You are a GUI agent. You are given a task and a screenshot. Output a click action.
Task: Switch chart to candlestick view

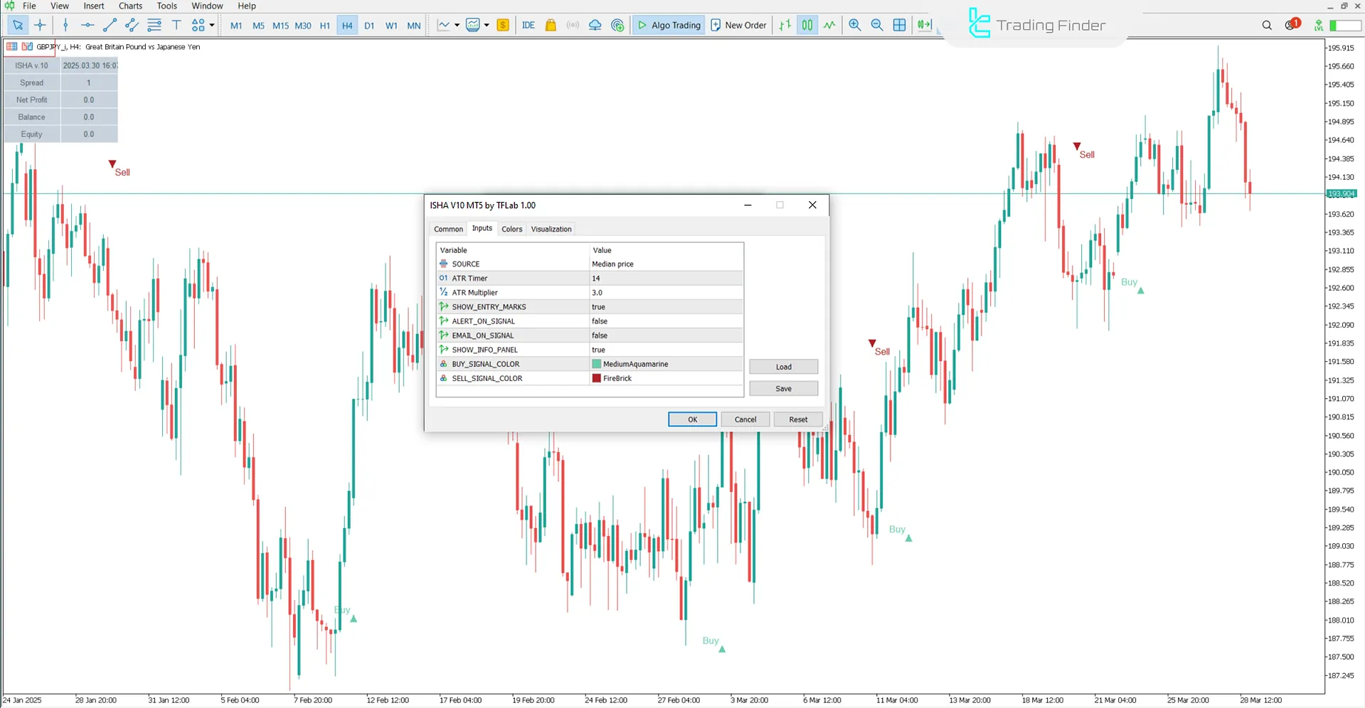click(807, 25)
